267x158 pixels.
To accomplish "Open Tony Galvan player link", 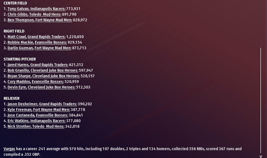I will (18, 9).
